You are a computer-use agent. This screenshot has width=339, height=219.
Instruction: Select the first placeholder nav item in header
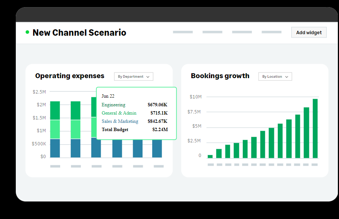click(183, 32)
